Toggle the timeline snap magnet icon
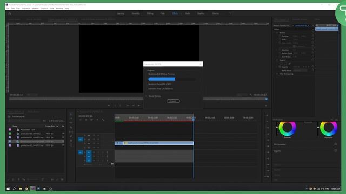The image size is (346, 194). 86,120
